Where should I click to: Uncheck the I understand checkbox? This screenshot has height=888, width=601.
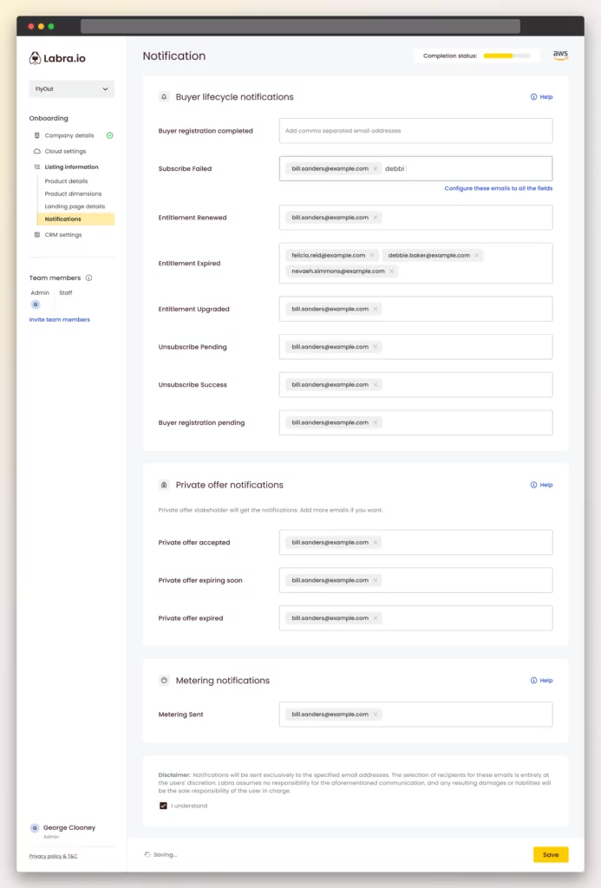[x=163, y=806]
